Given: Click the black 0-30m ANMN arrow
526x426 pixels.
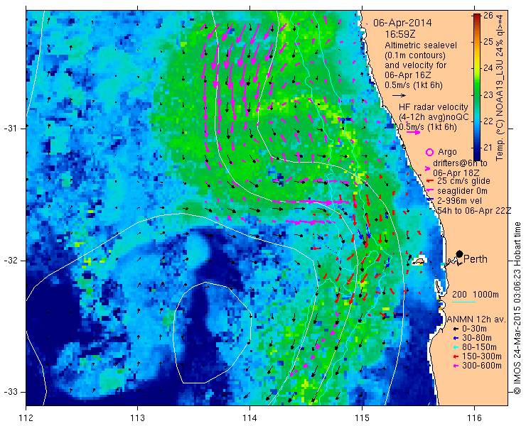Looking at the screenshot, I should click(x=456, y=329).
